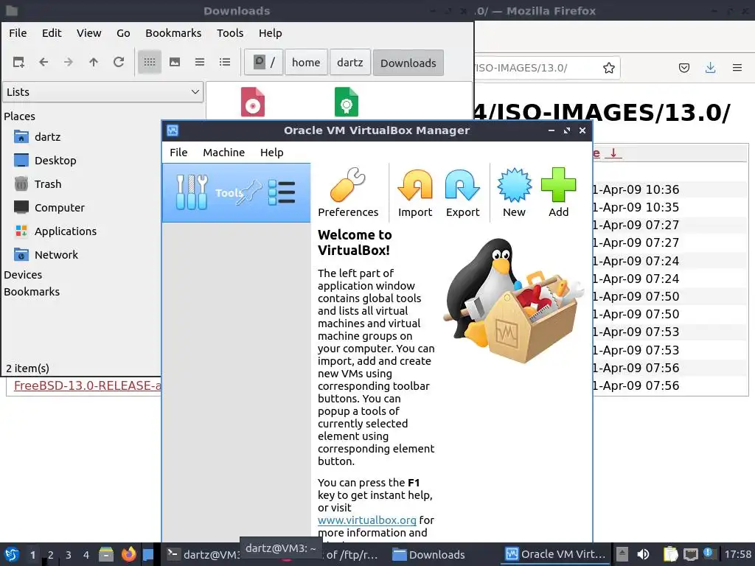
Task: Switch to Oracle VM VirtualBox taskbar entry
Action: click(556, 554)
